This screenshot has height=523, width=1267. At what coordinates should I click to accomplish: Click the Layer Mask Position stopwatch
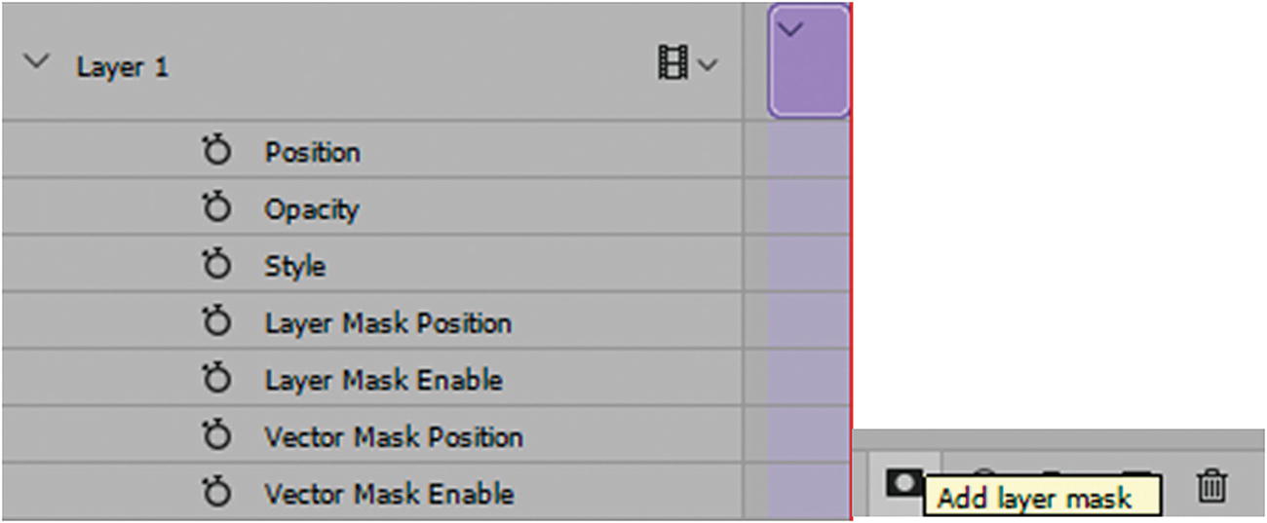tap(216, 322)
